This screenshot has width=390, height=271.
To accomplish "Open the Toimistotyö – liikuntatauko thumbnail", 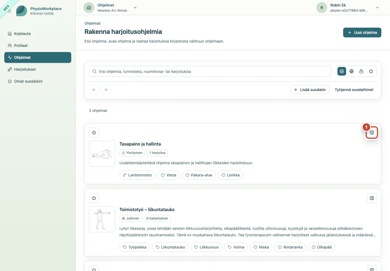I will 102,219.
